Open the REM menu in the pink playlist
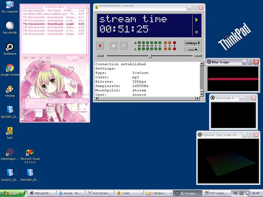Screen dimensions: 263x197 [33, 58]
